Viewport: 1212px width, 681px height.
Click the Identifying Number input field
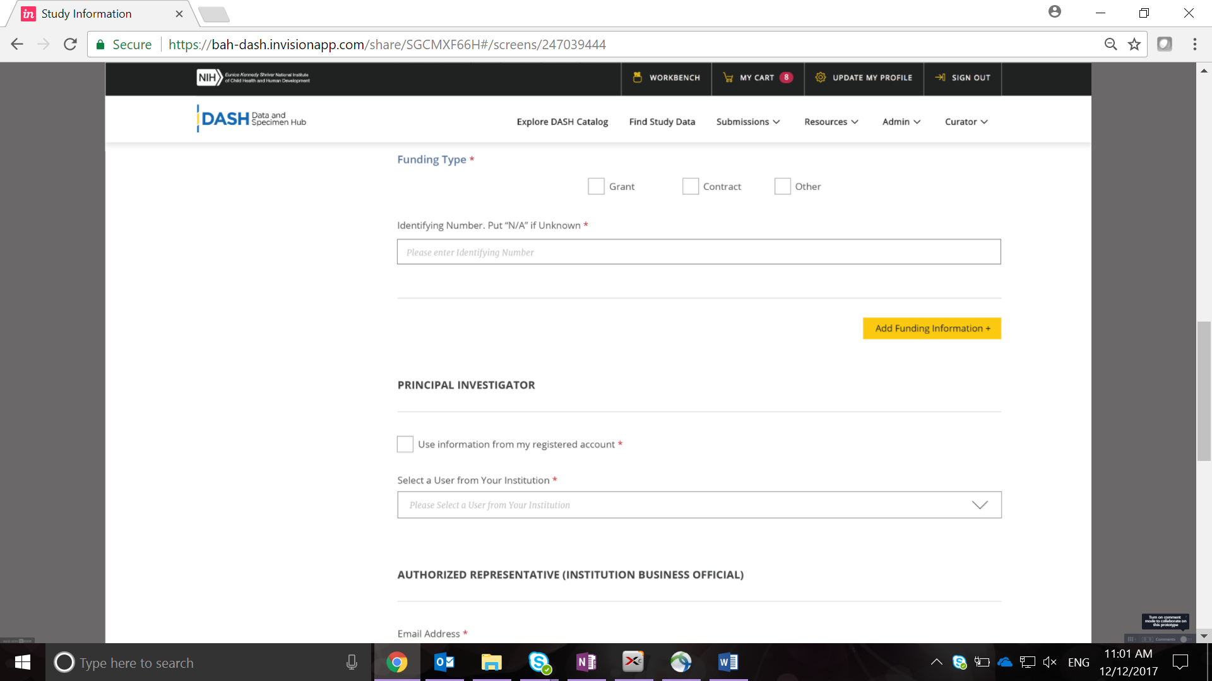(698, 252)
